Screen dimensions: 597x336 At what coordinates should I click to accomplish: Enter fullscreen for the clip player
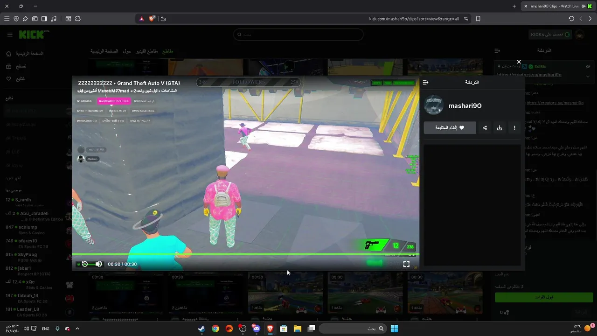(406, 264)
